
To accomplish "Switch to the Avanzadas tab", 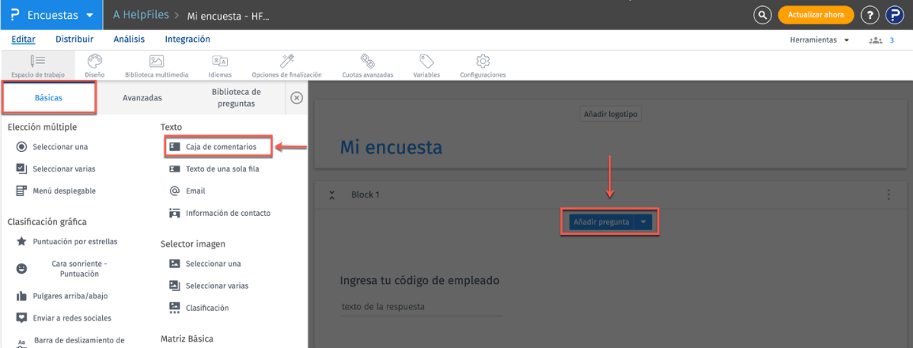I will tap(142, 97).
